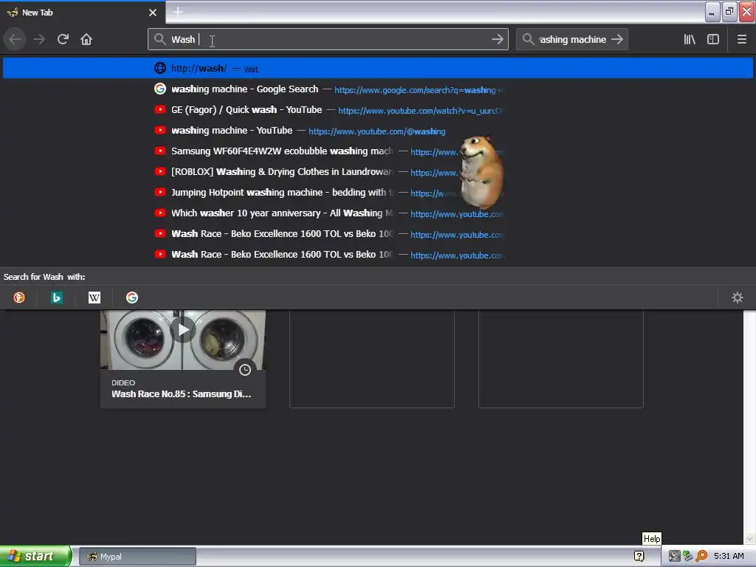
Task: Play the Wash Race No.85 thumbnail
Action: pyautogui.click(x=183, y=330)
